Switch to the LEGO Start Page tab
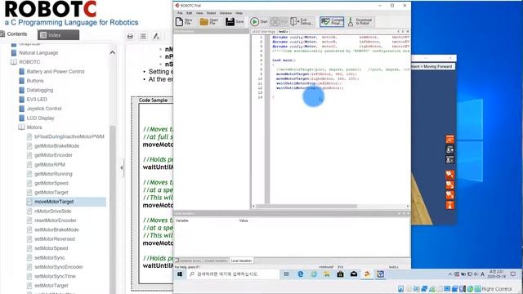This screenshot has width=523, height=294. [x=263, y=32]
